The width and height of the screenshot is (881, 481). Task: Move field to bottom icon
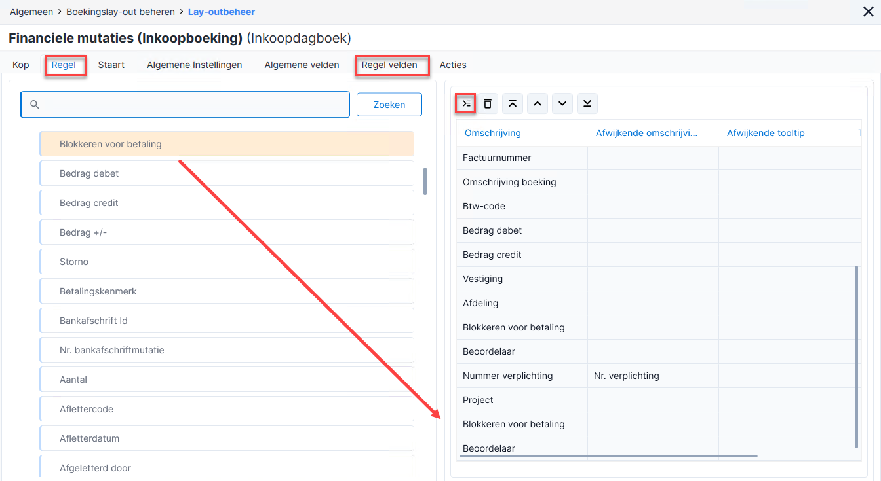pos(587,103)
